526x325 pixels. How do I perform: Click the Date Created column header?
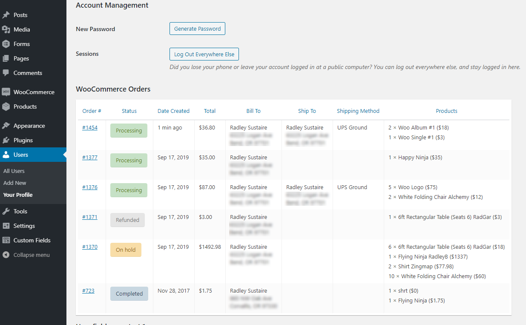tap(173, 111)
